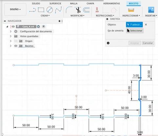Switch to the SUPERFICIE tab

click(x=55, y=4)
